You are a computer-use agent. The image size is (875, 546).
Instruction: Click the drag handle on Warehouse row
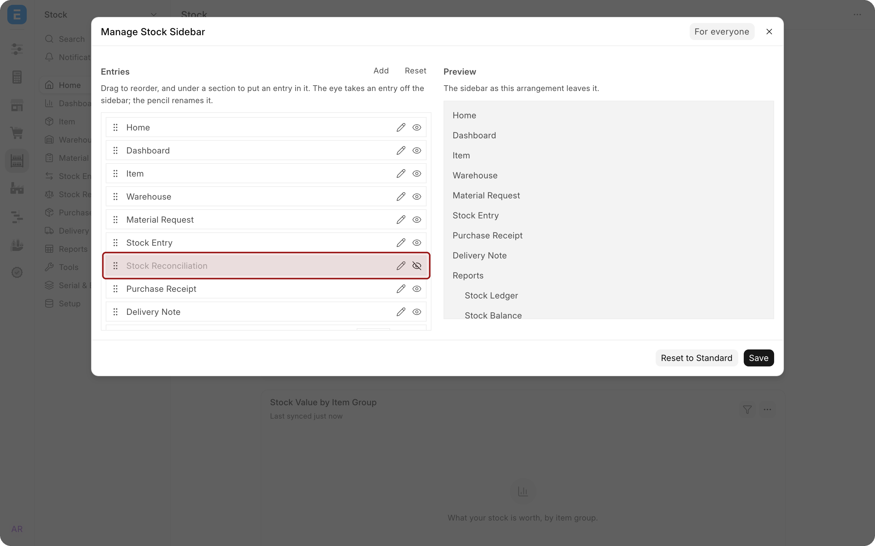click(115, 197)
